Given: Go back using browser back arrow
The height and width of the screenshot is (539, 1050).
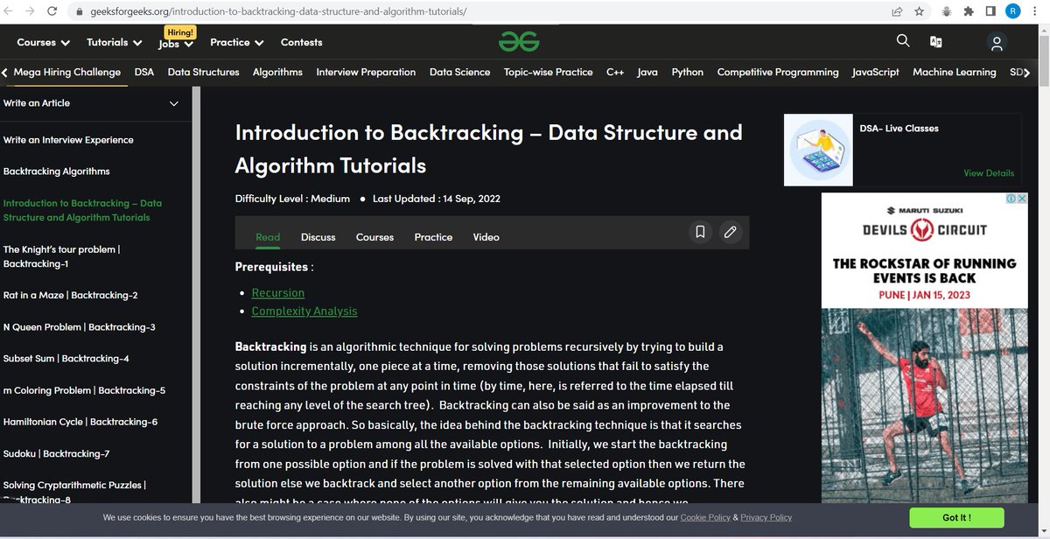Looking at the screenshot, I should tap(9, 12).
